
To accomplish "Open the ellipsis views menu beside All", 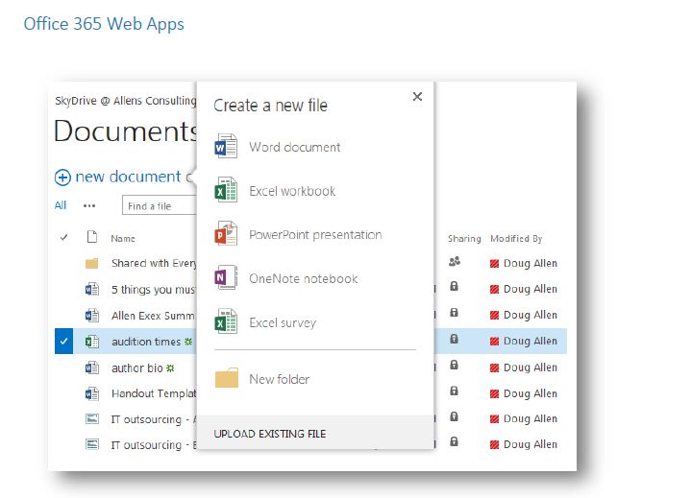I will point(89,205).
